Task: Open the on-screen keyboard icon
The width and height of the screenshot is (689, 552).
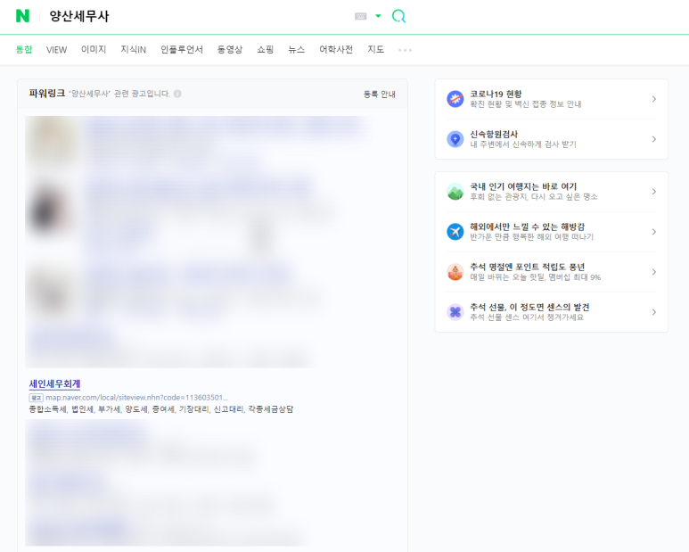Action: point(360,16)
